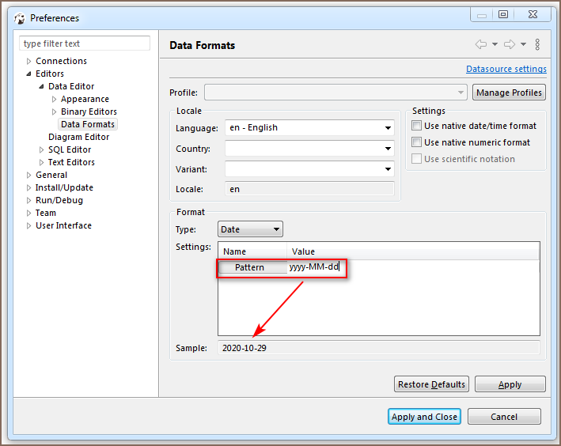The height and width of the screenshot is (446, 561).
Task: Open the three-dot view menu icon
Action: (537, 44)
